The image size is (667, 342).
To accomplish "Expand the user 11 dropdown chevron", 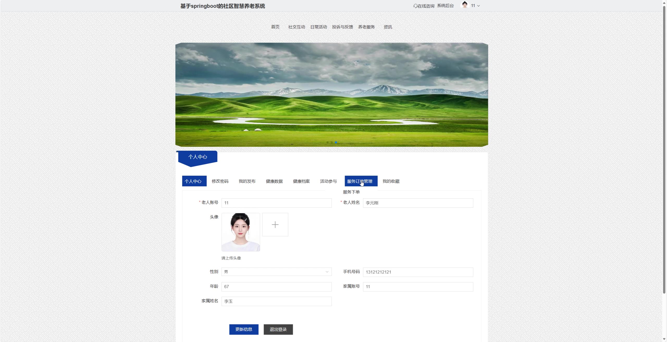I will [x=478, y=6].
